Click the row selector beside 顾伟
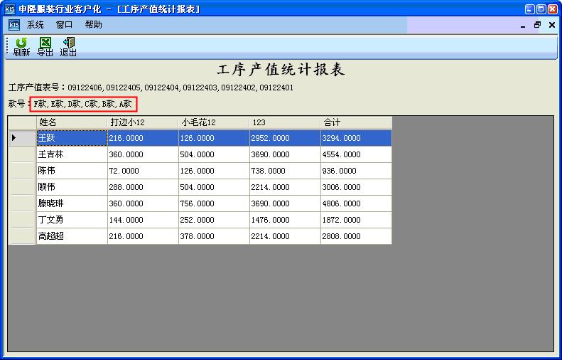 22,187
